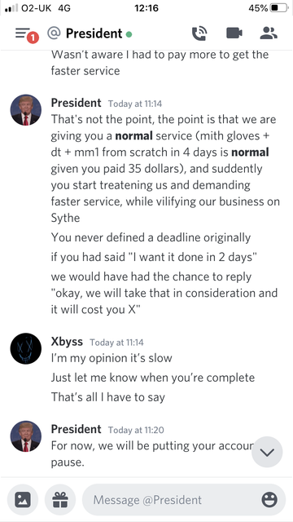The image size is (293, 522).
Task: Tap the President username at 11:20
Action: tap(76, 429)
